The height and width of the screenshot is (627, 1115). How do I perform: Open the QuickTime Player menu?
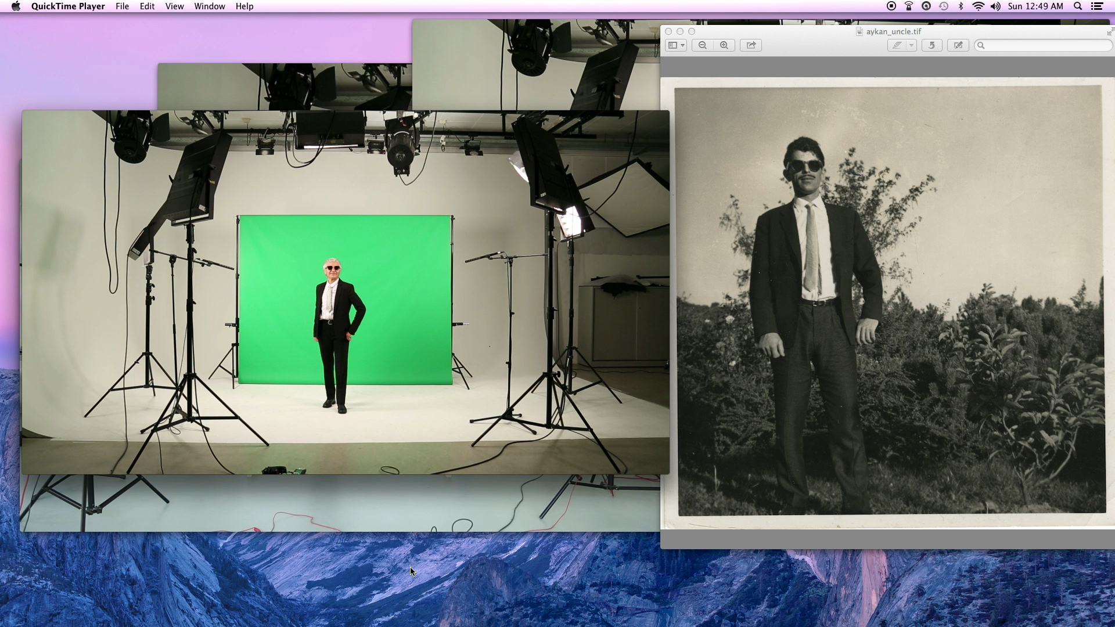pyautogui.click(x=68, y=6)
